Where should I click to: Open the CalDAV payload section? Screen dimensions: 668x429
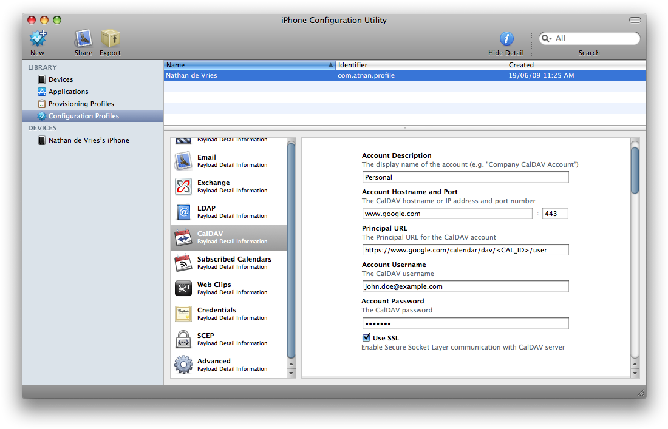pos(229,237)
